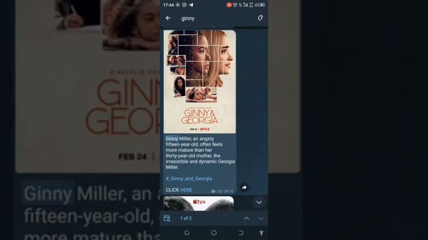Tap the battery indicator icon
This screenshot has width=428, height=240.
pos(262,5)
